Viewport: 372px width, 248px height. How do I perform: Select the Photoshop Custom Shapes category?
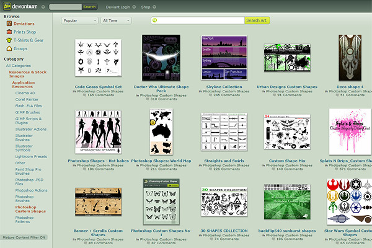tap(30, 209)
